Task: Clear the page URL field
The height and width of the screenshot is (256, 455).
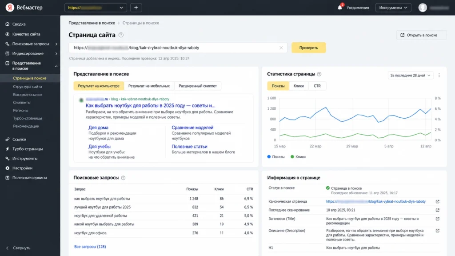Action: (281, 48)
